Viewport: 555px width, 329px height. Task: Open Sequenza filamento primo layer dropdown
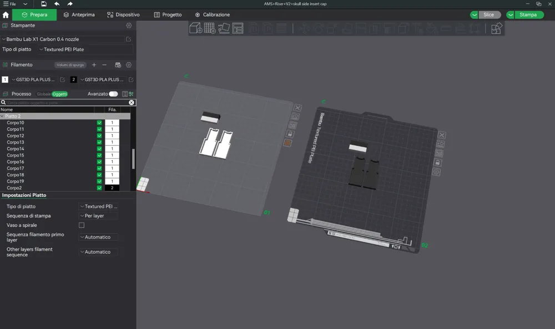[98, 237]
